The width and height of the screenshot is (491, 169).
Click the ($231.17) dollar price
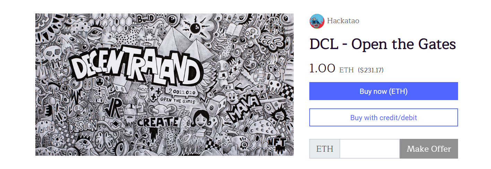click(371, 70)
